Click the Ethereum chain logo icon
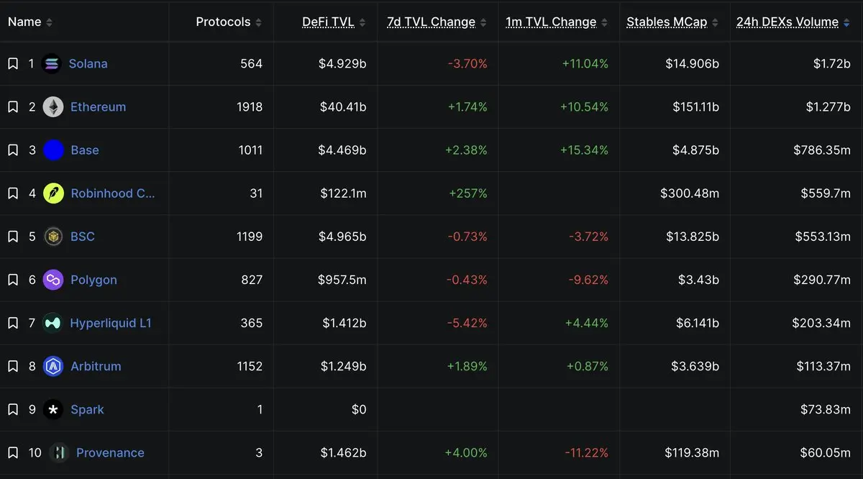863x479 pixels. [x=52, y=107]
